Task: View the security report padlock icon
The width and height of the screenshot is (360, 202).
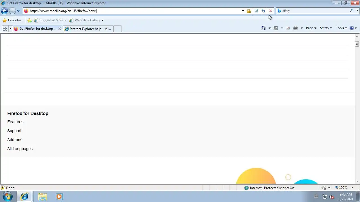Action: pos(249,11)
